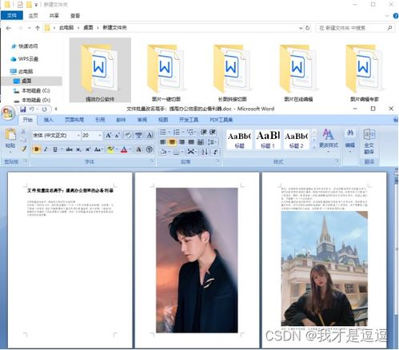Switch to the 插入 ribbon tab

(x=48, y=120)
